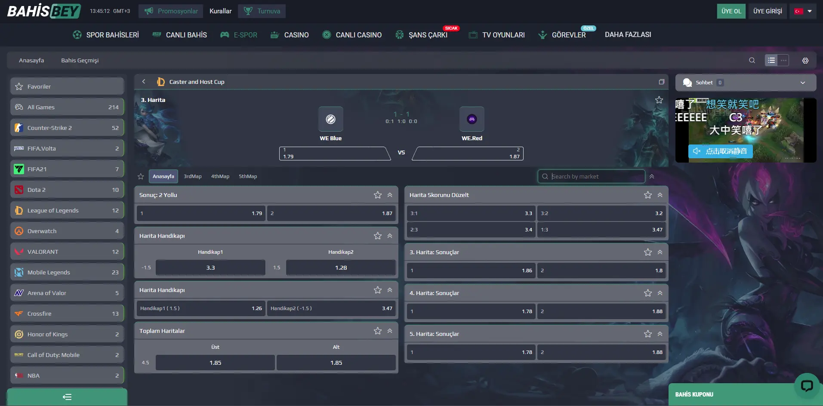Select the 4thMap tab

(x=220, y=176)
